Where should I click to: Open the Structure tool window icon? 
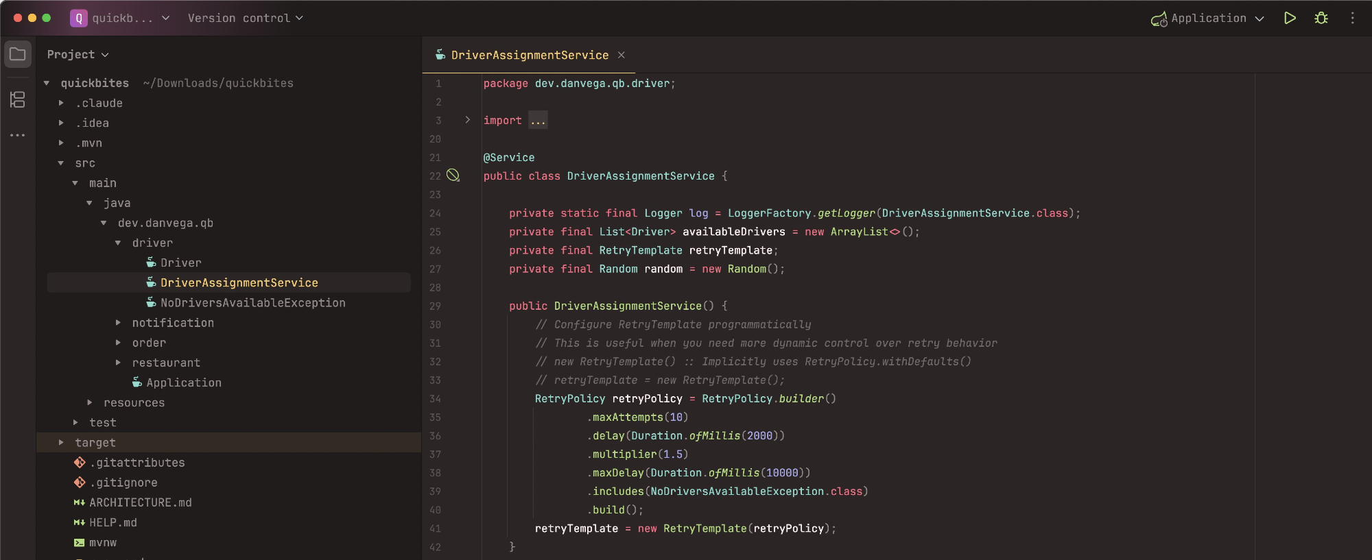[18, 100]
